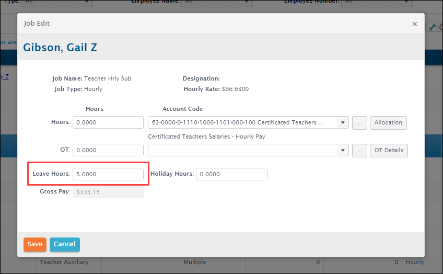Image resolution: width=443 pixels, height=274 pixels.
Task: Click the wrench tool icon
Action: tap(432, 27)
